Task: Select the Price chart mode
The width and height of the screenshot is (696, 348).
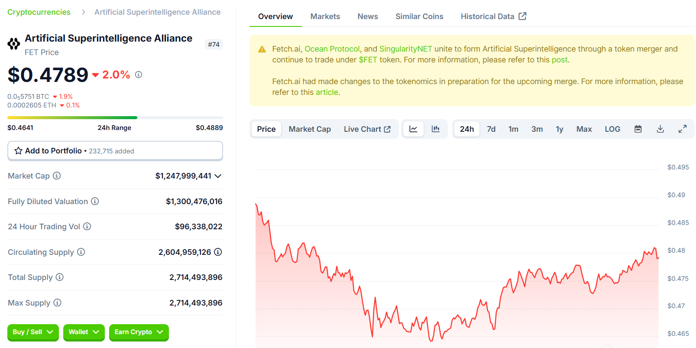Action: click(266, 129)
